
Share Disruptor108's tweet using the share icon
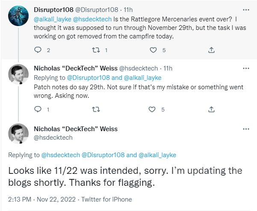tap(211, 50)
